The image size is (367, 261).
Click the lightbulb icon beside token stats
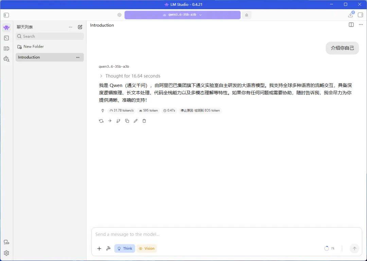point(103,111)
